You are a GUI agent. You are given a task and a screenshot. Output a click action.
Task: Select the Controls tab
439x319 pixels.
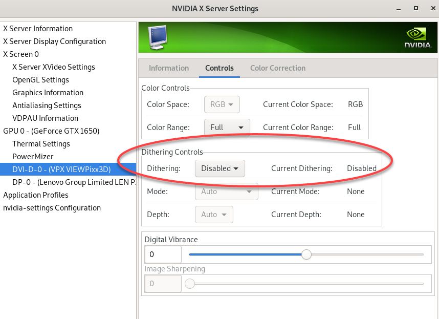[x=219, y=68]
